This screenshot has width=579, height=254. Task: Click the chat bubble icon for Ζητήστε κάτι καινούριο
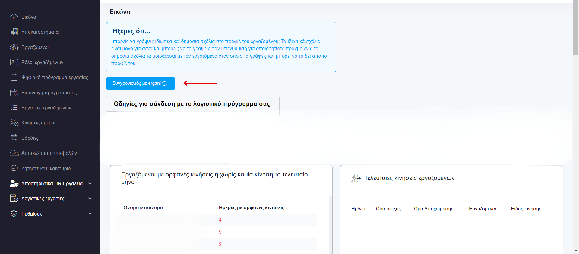point(14,168)
